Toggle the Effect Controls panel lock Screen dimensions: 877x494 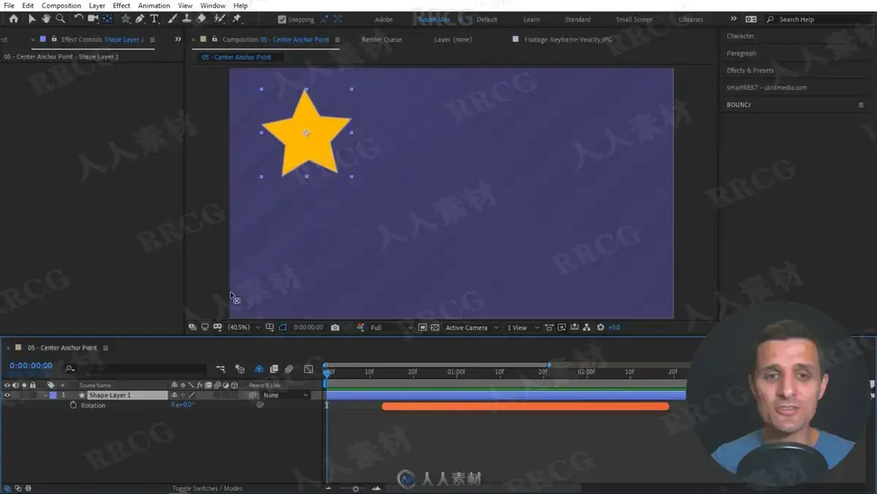click(55, 39)
